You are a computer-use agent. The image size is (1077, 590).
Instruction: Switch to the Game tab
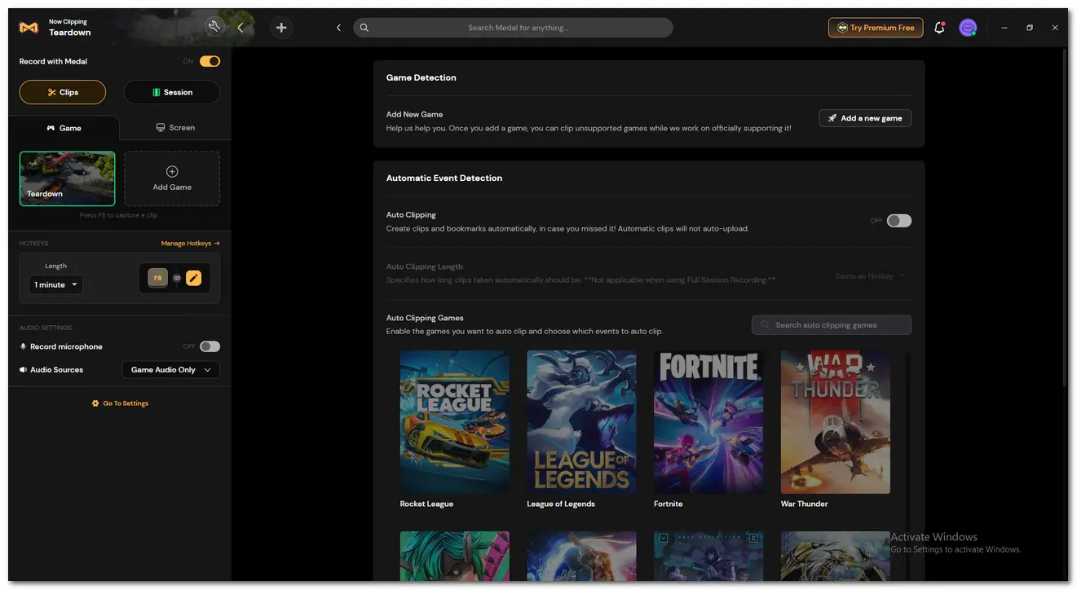64,128
